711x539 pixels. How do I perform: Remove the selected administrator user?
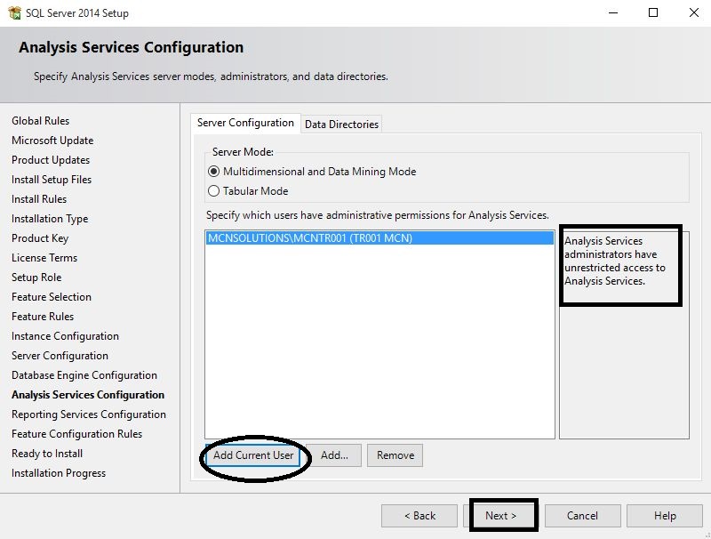click(x=395, y=455)
